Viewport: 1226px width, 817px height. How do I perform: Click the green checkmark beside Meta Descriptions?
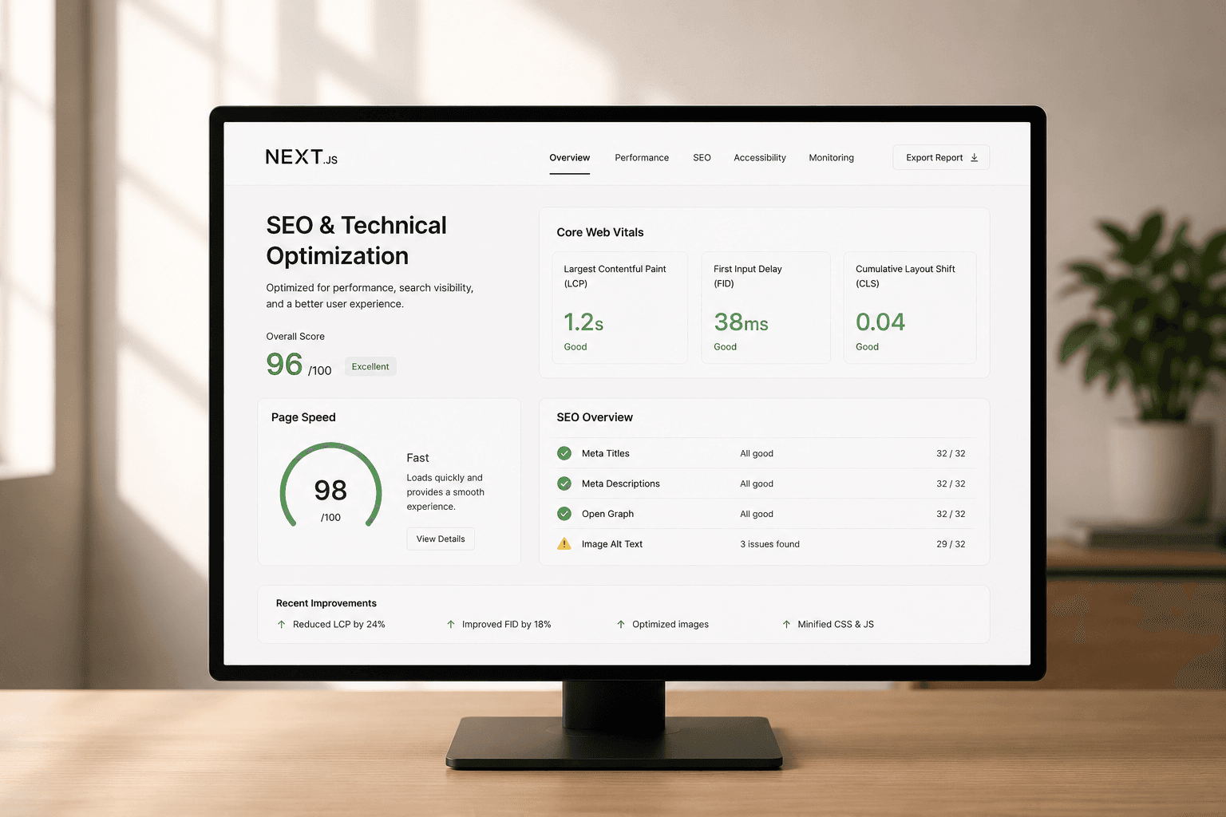pyautogui.click(x=564, y=483)
